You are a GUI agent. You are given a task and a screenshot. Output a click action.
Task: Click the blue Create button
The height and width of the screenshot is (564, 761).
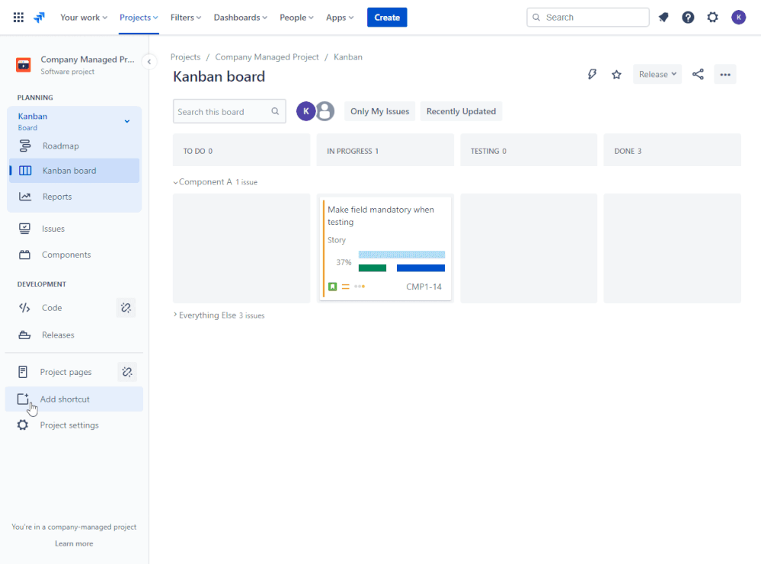387,18
